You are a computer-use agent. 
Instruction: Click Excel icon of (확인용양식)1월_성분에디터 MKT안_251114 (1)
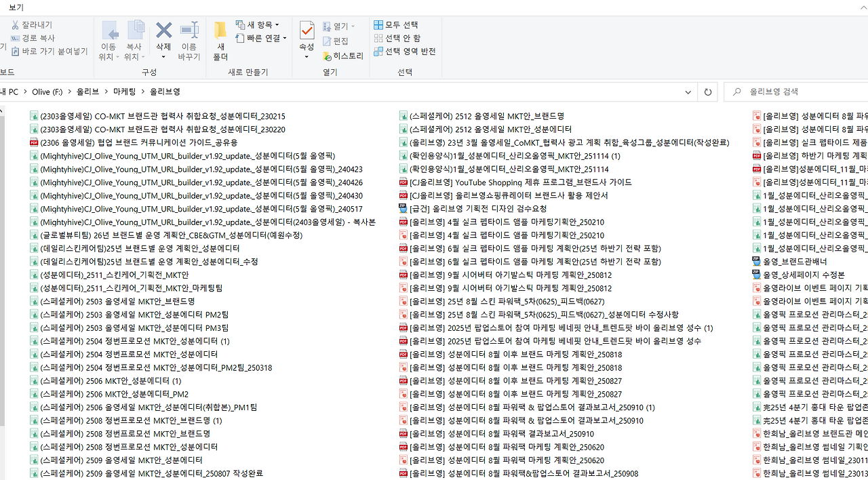click(403, 156)
